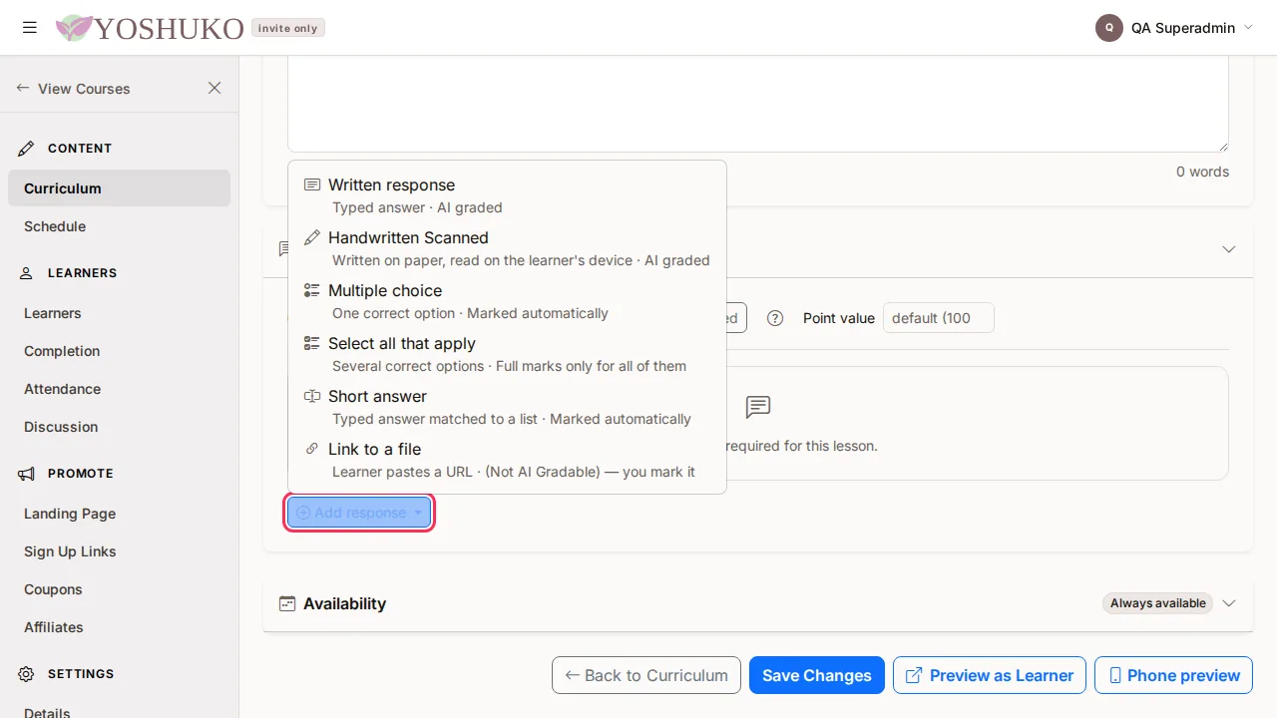This screenshot has height=718, width=1277.
Task: Click the help question mark icon
Action: point(775,318)
